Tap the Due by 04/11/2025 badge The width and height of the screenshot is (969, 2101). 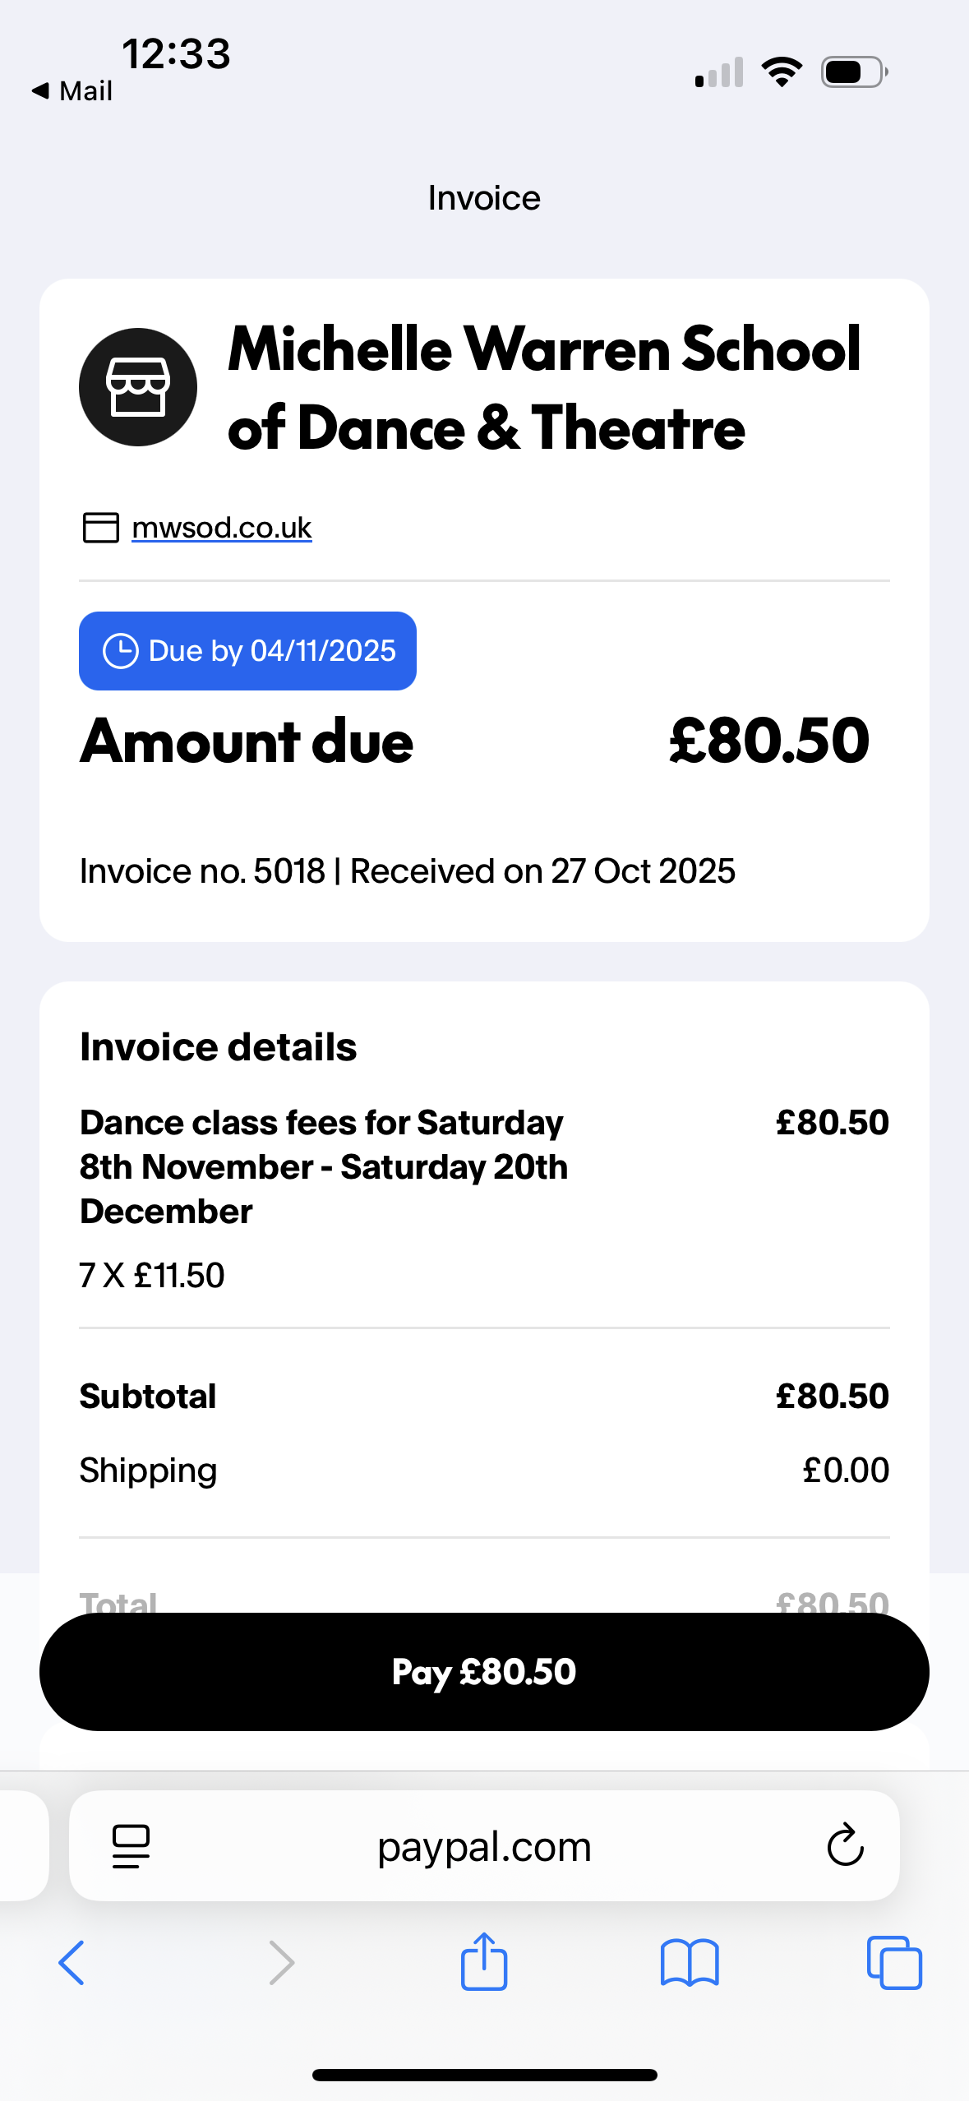247,651
